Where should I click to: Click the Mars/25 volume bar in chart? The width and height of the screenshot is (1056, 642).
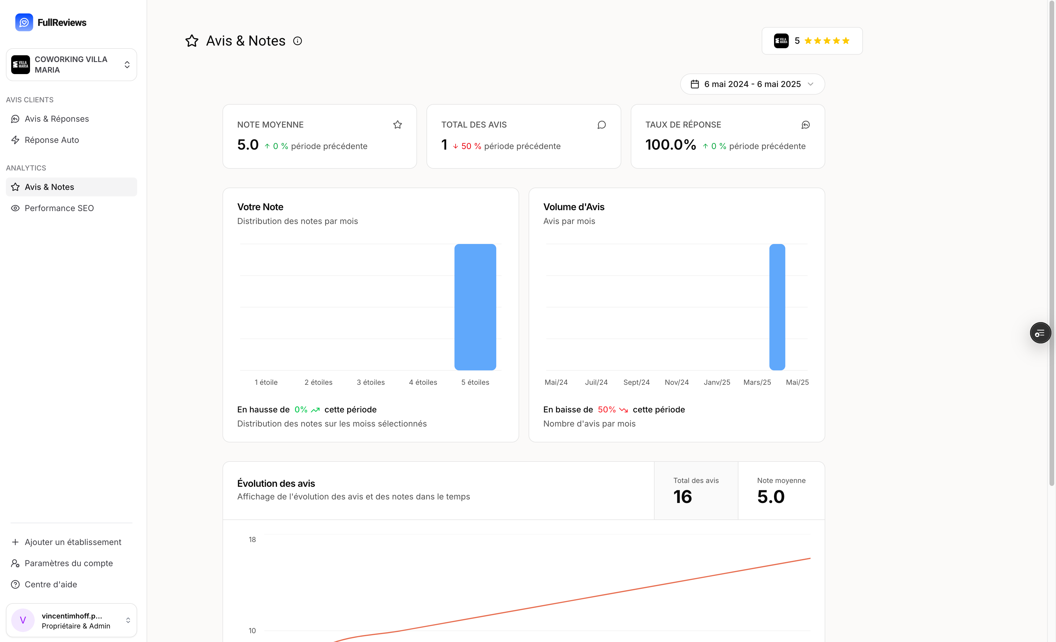(777, 307)
